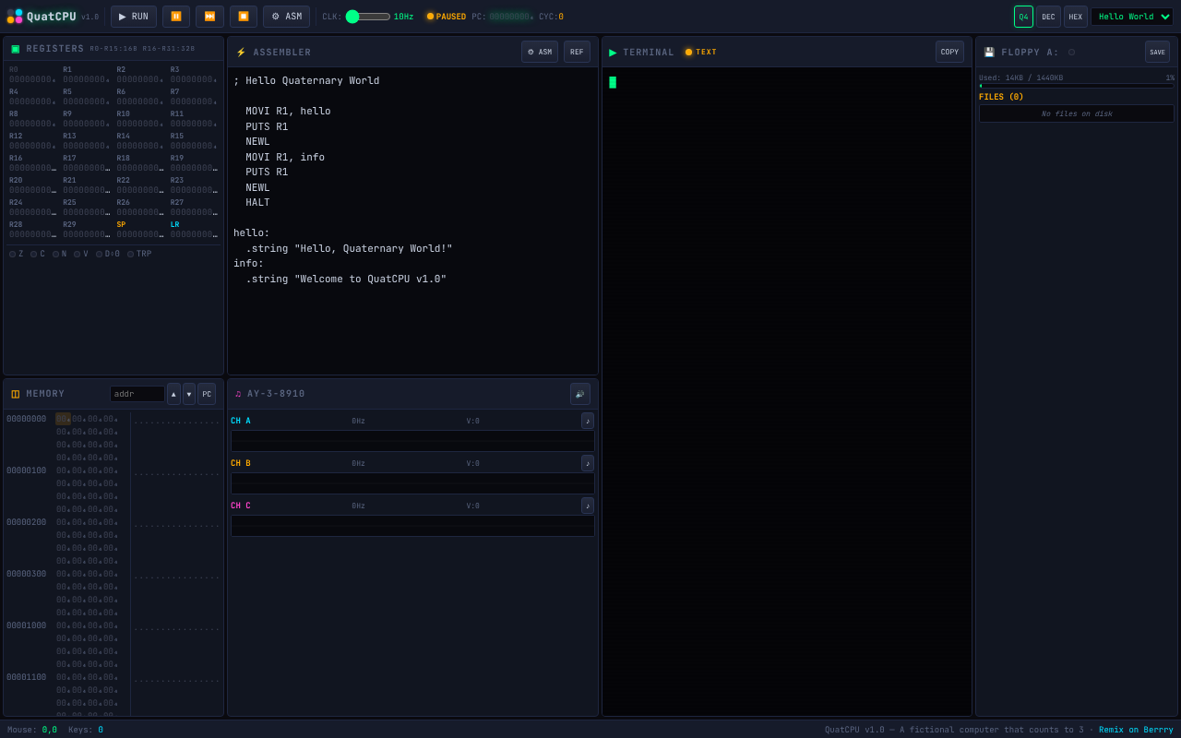Click the CH B note icon button
Viewport: 1181px width, 738px height.
[588, 463]
